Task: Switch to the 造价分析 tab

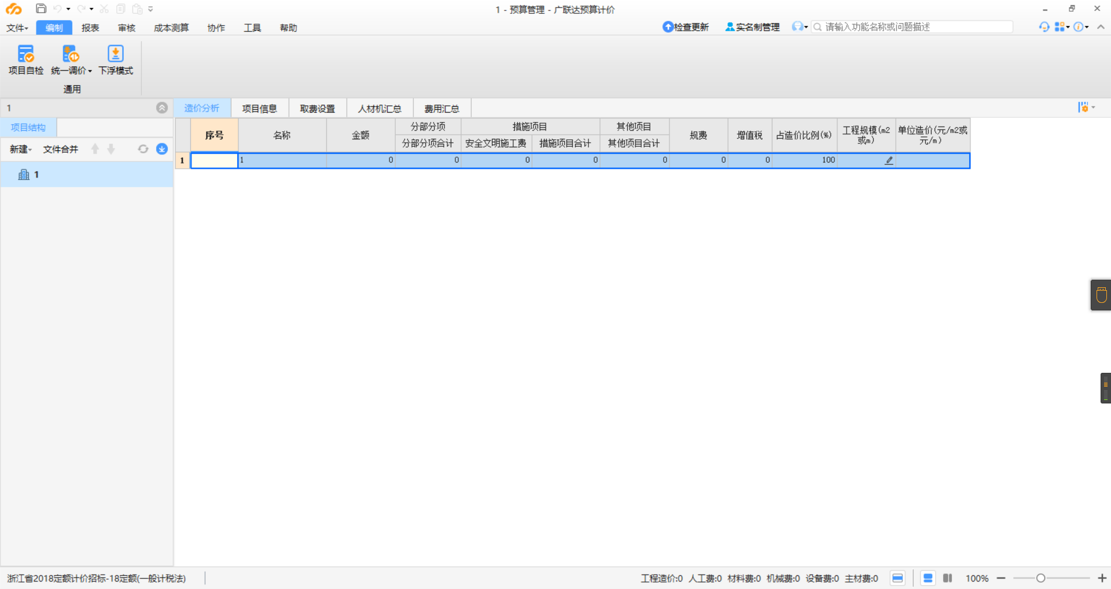Action: click(202, 108)
